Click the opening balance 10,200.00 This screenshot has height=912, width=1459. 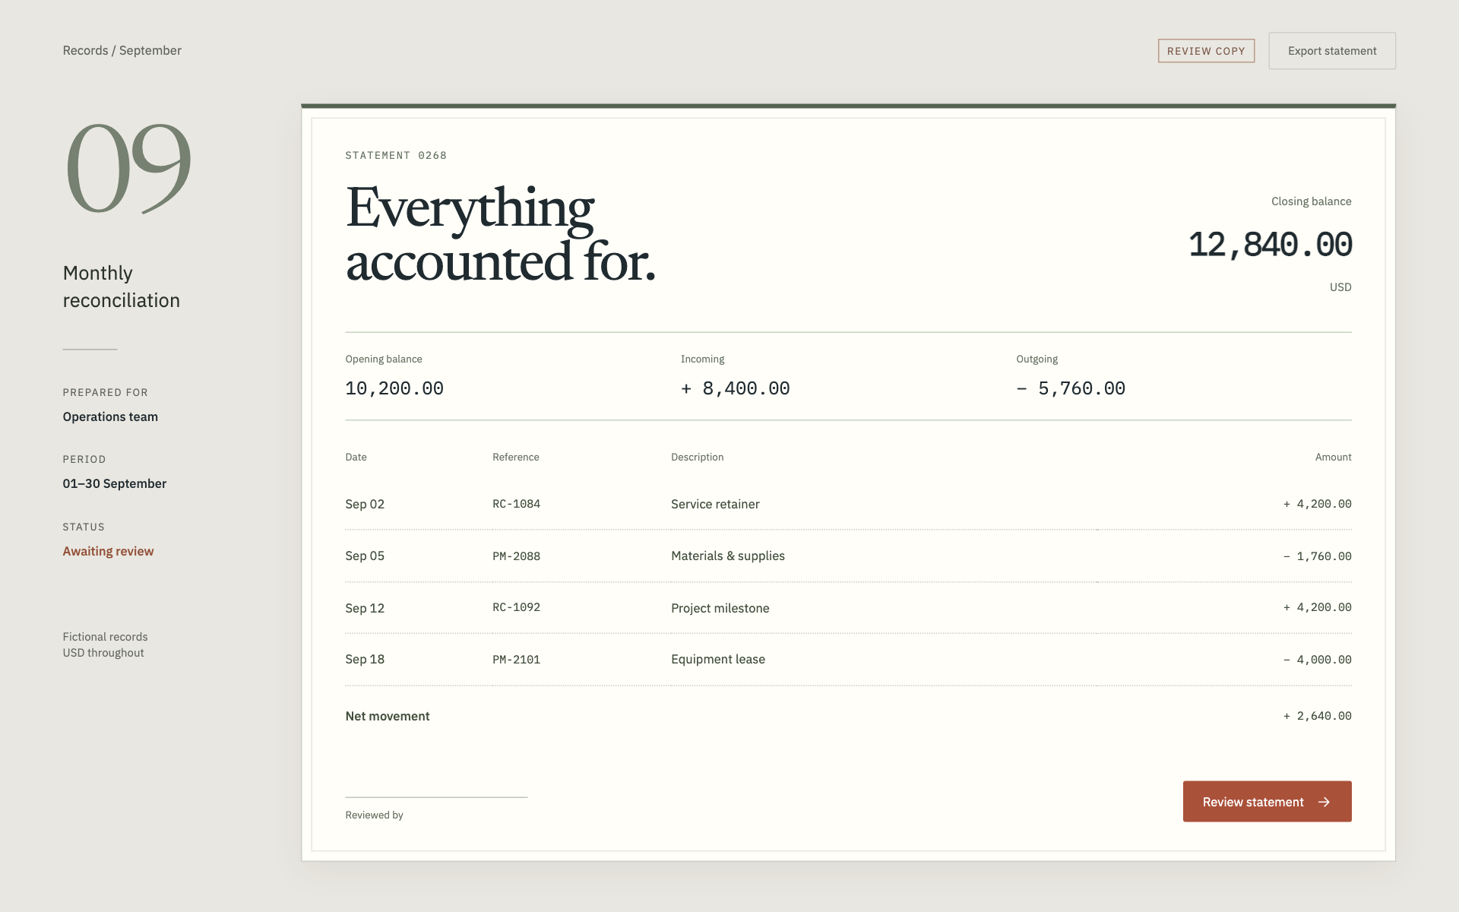[394, 388]
